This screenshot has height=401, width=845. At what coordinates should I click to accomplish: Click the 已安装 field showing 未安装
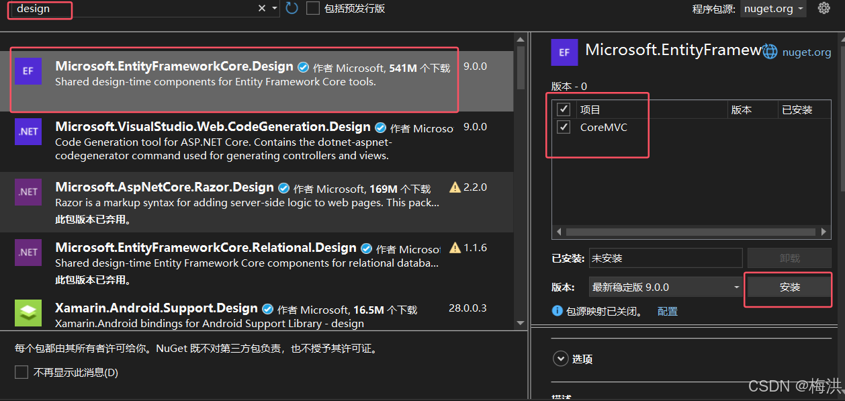click(665, 258)
